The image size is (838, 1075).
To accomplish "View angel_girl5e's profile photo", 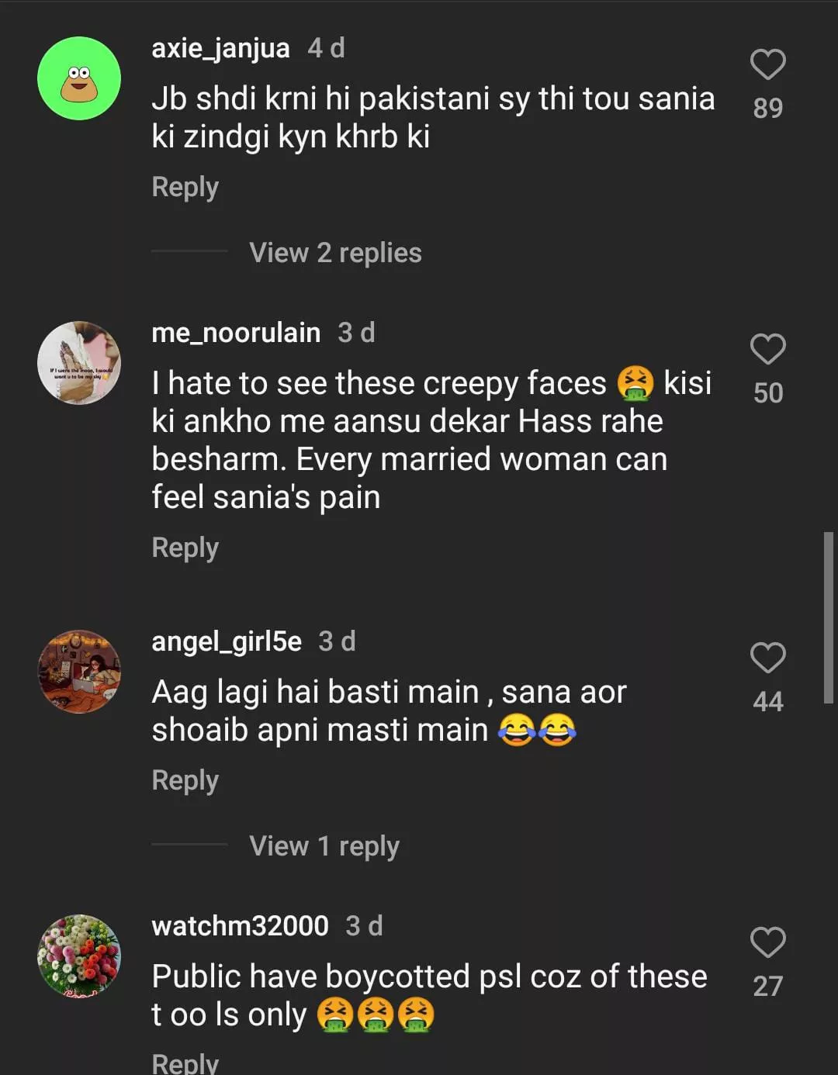I will [x=79, y=672].
